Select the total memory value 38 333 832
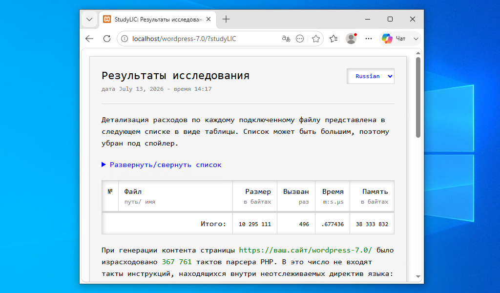Viewport: 500px width, 293px height. 372,224
